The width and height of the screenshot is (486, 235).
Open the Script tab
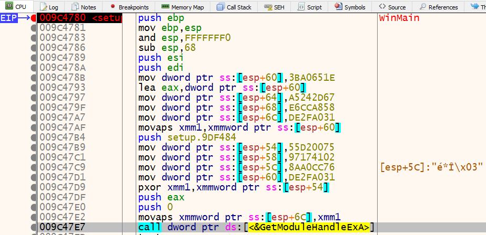[x=310, y=7]
